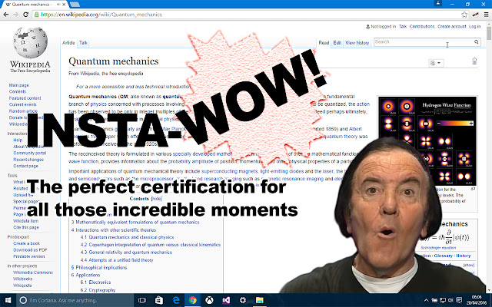This screenshot has height=307, width=492.
Task: Open Settings gear in the taskbar
Action: click(243, 300)
